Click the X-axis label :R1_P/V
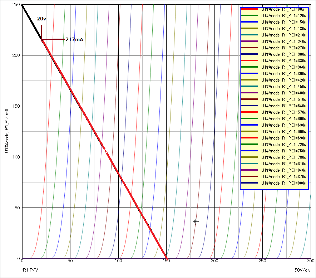Screen dimensions: 316x278 (30, 270)
